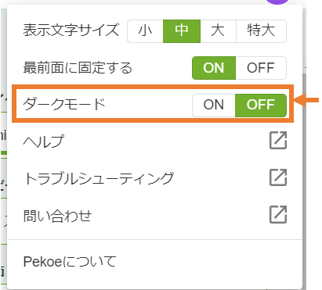Open the ヘルプ menu entry

click(154, 141)
